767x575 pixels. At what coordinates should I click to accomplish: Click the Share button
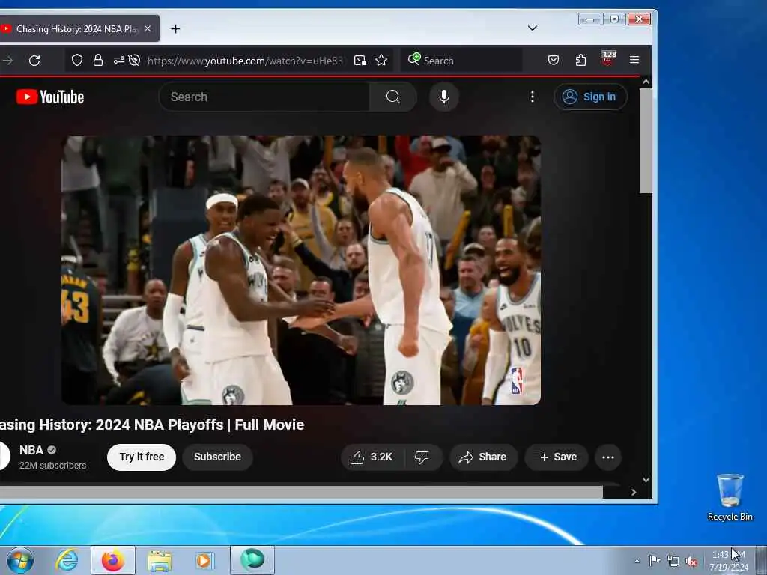pyautogui.click(x=483, y=457)
